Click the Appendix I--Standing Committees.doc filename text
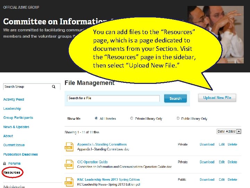This screenshot has width=250, height=188. [103, 149]
